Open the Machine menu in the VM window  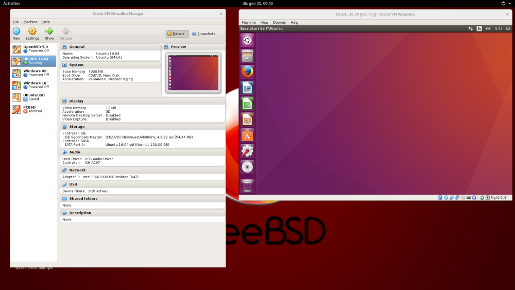click(249, 22)
